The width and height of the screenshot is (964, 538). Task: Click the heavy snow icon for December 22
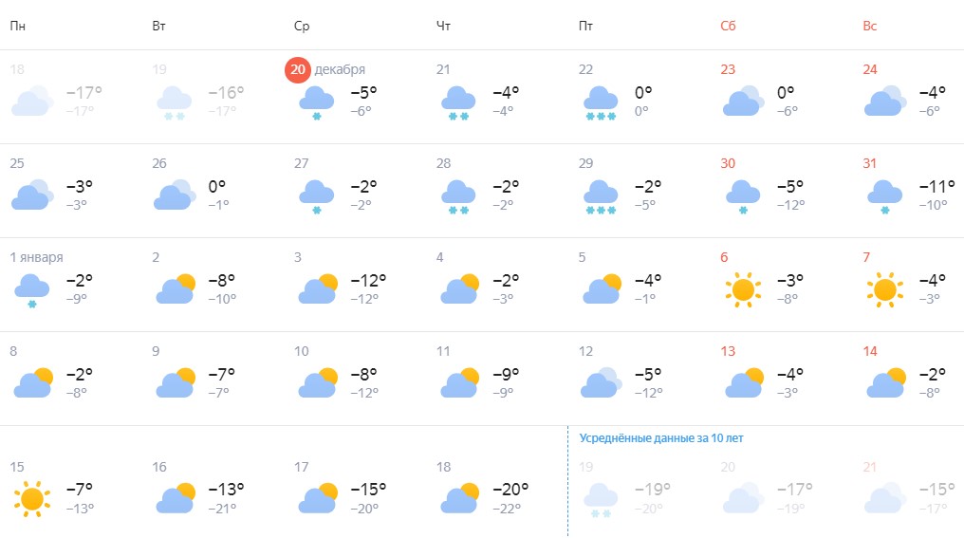(601, 102)
